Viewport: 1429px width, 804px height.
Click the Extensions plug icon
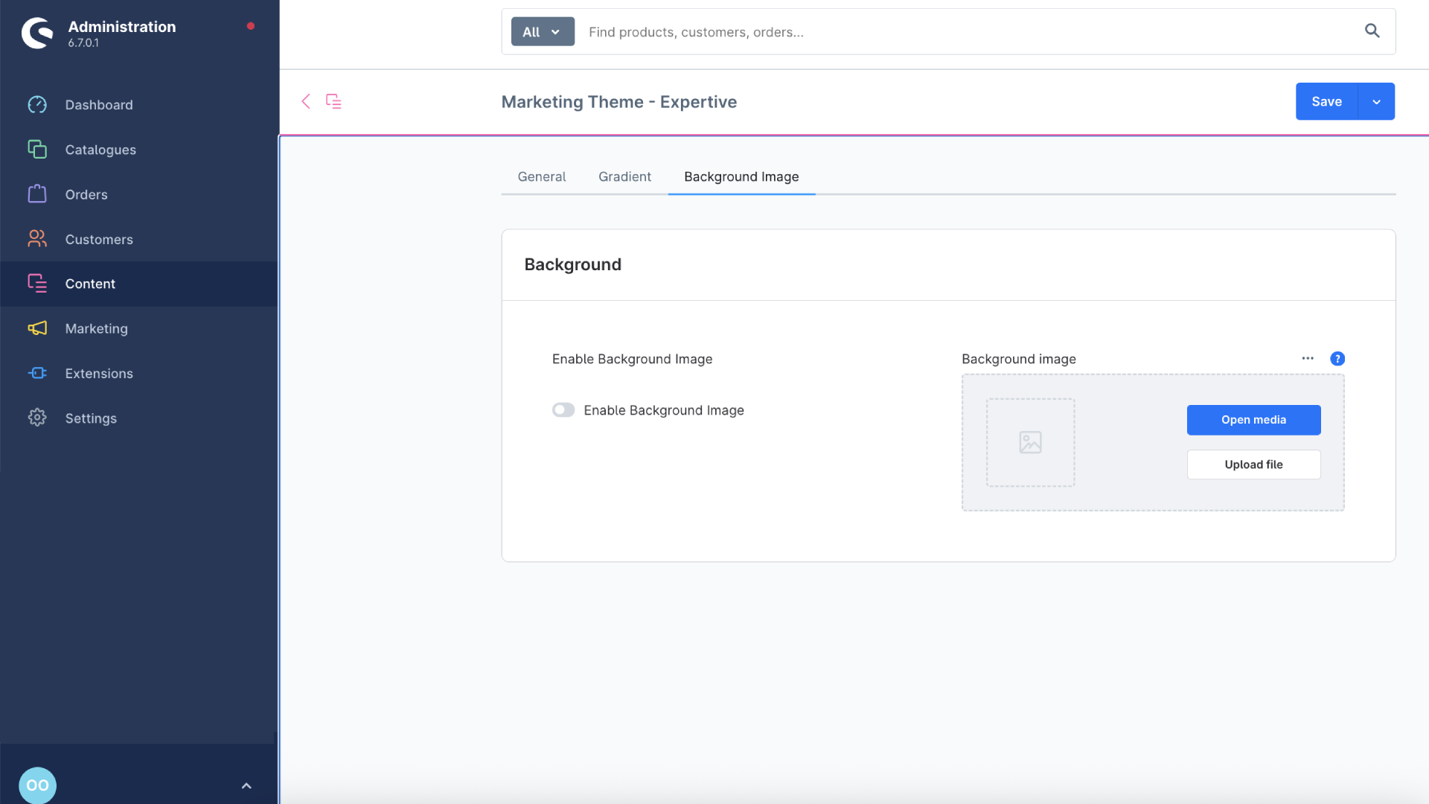pos(37,373)
